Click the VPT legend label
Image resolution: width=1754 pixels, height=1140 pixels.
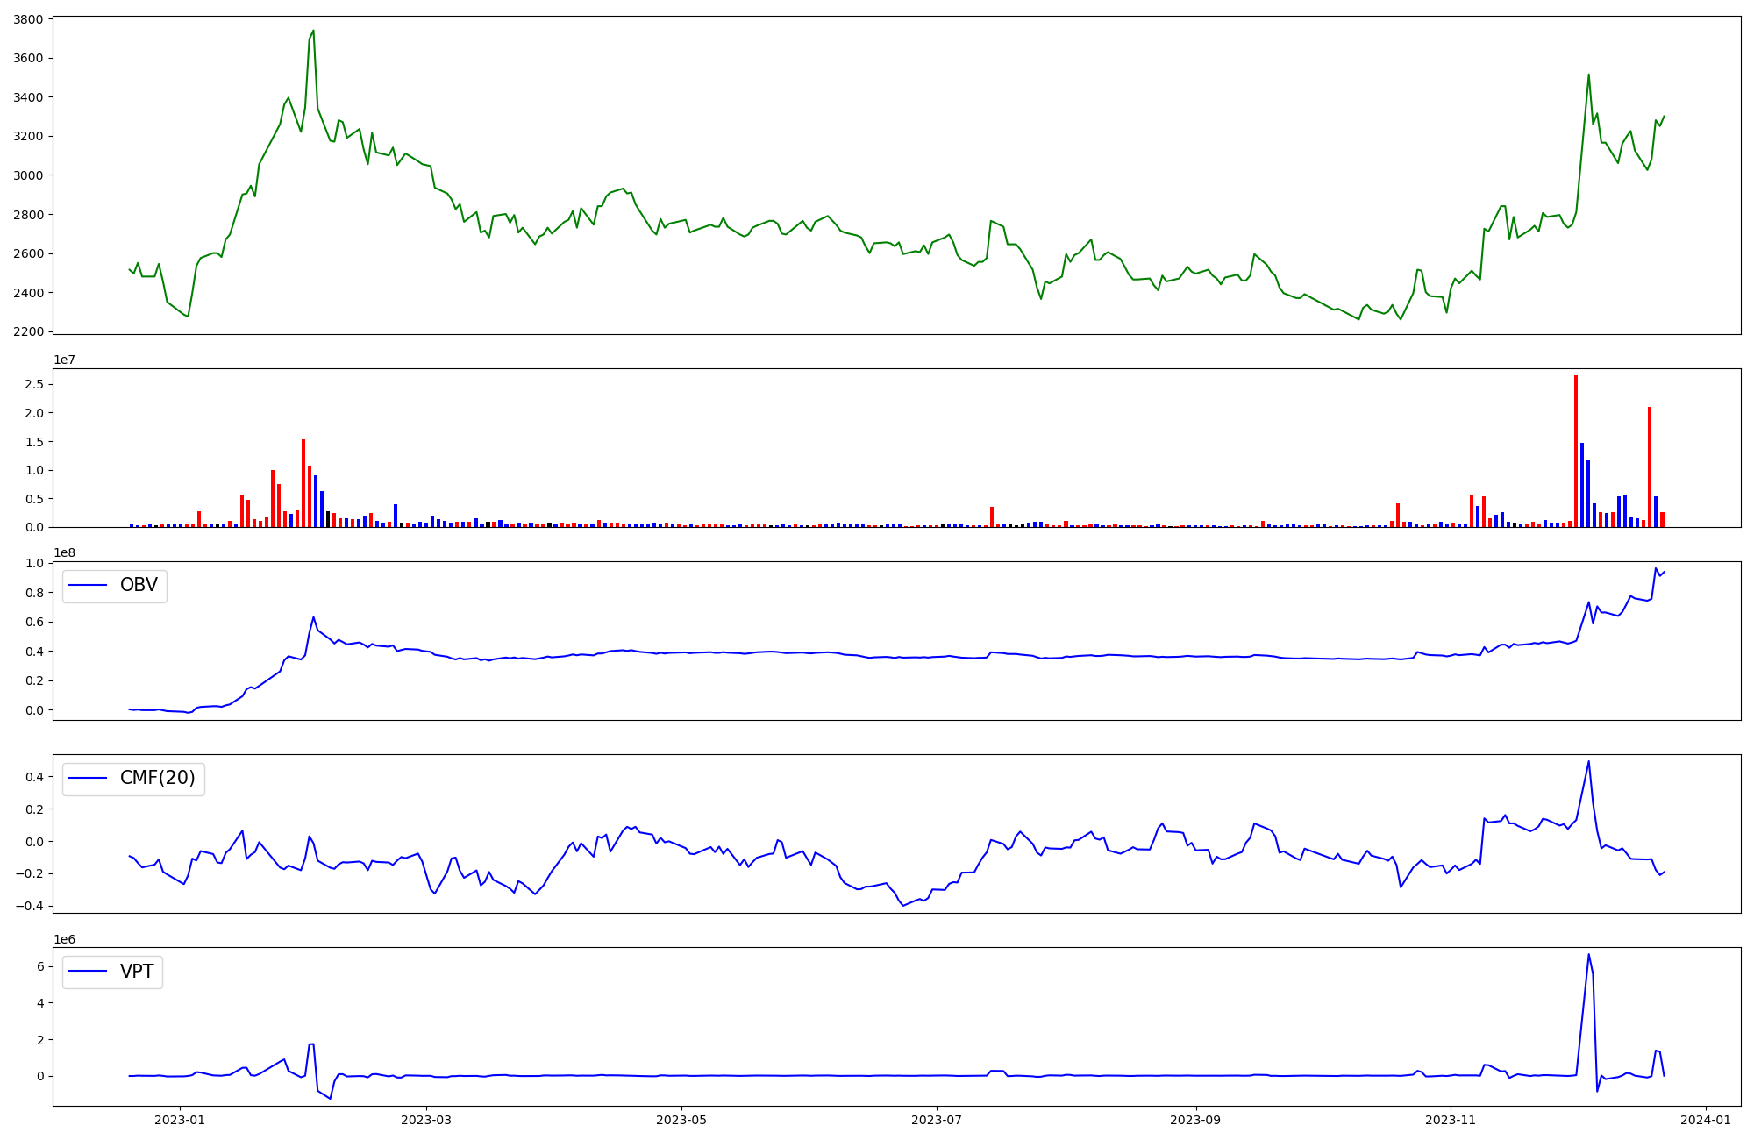(136, 972)
